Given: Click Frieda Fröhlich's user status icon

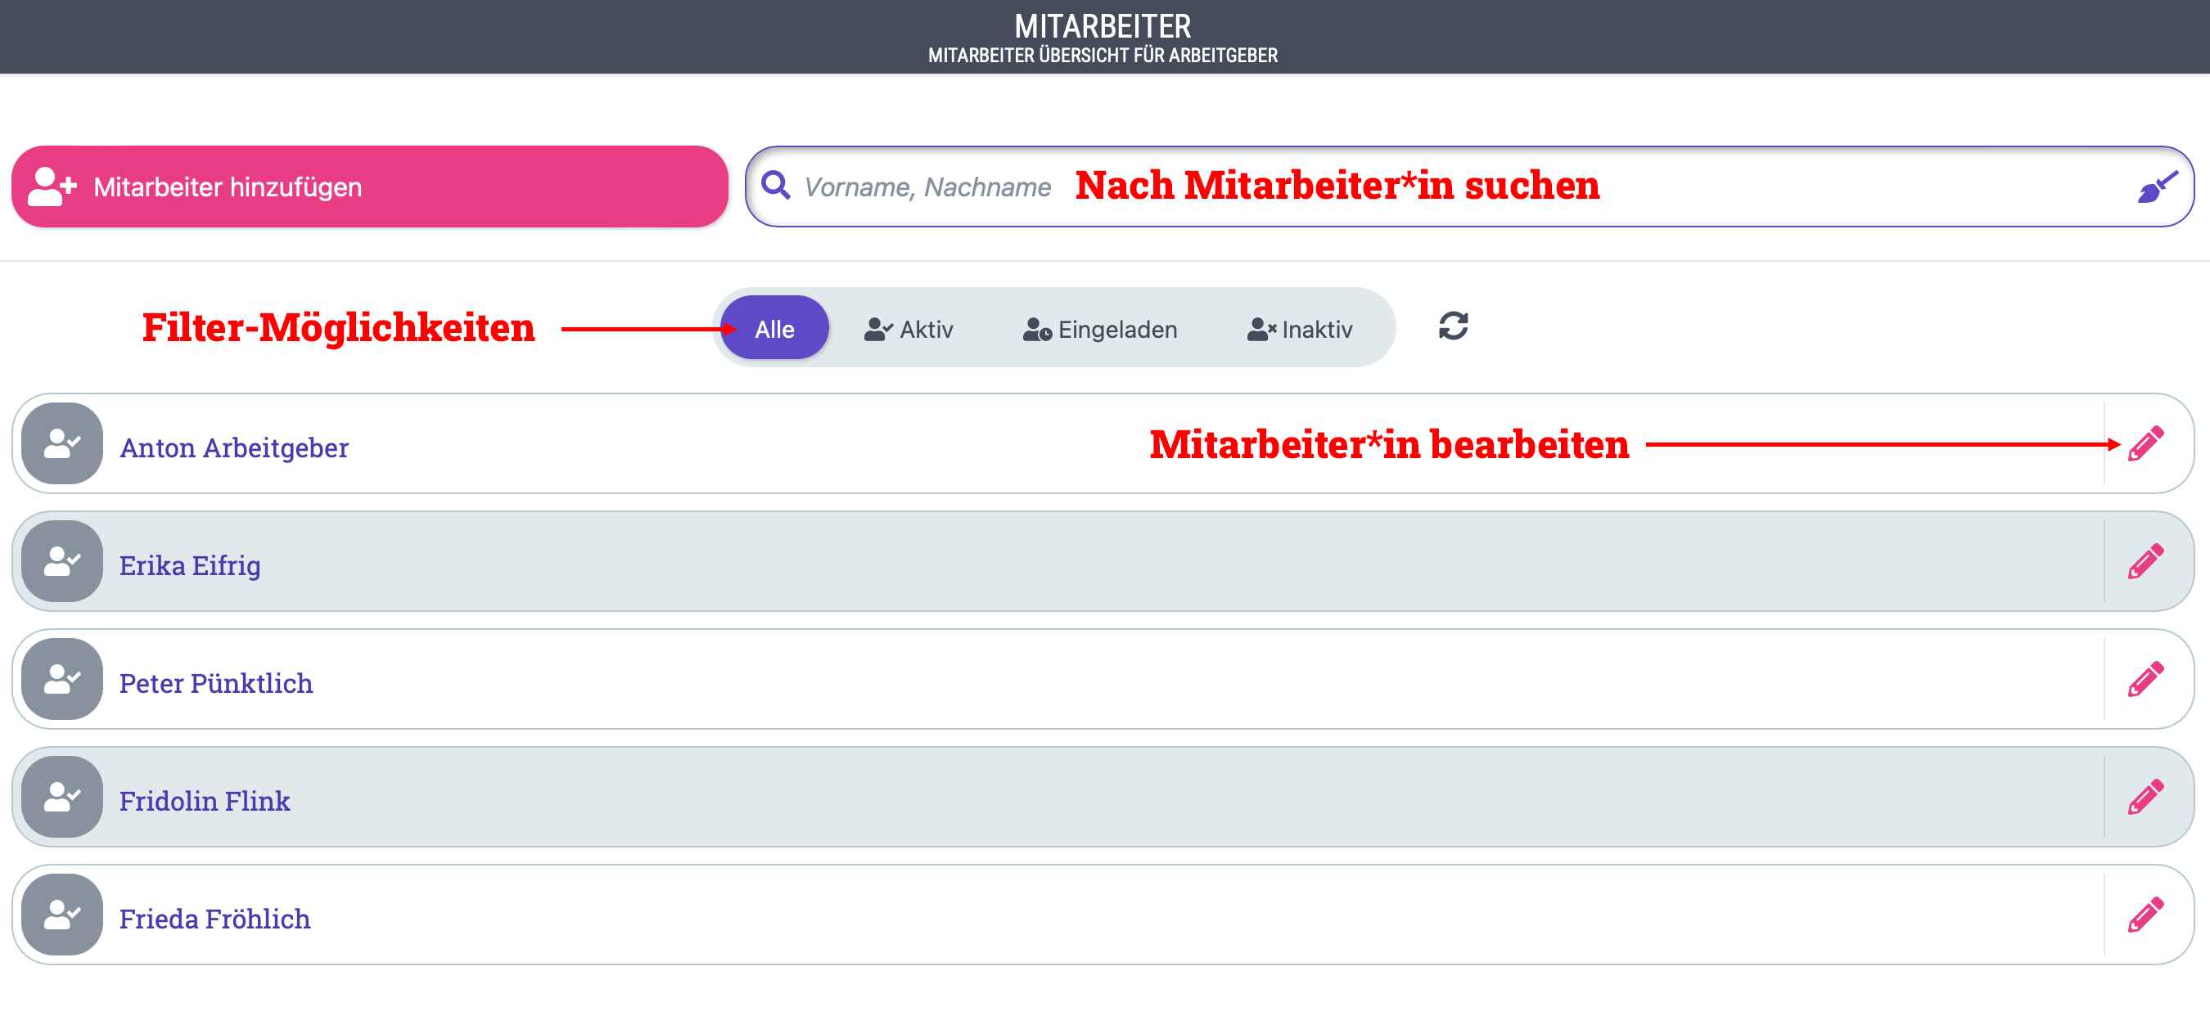Looking at the screenshot, I should (61, 915).
